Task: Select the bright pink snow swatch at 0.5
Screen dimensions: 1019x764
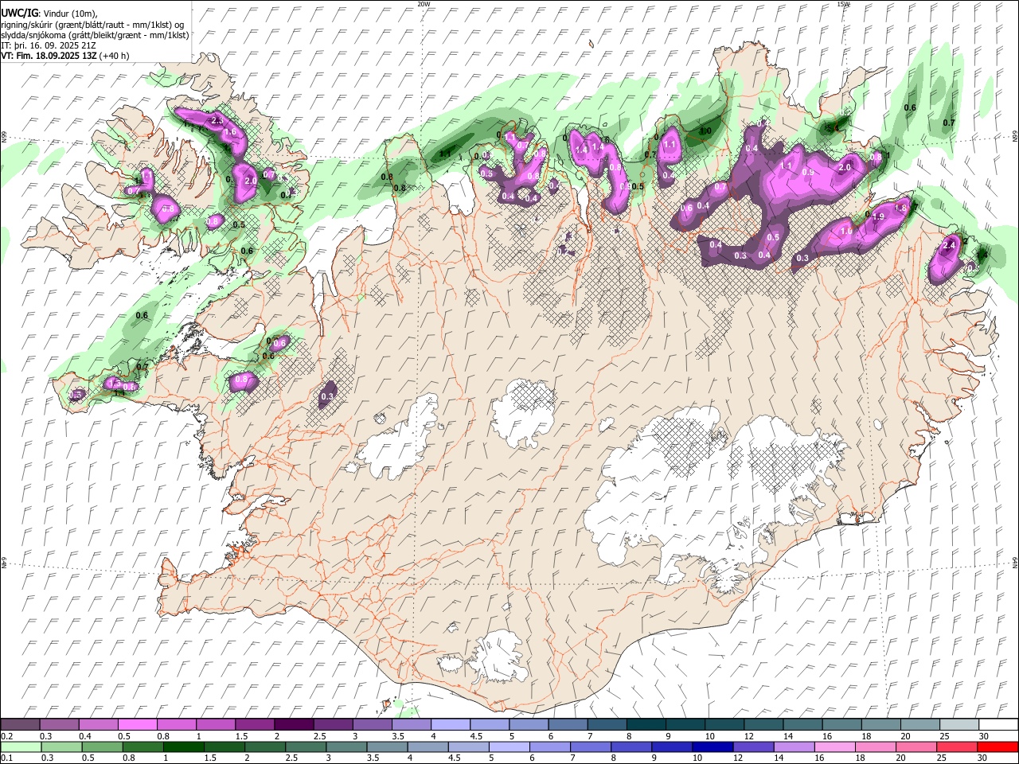Action: (137, 725)
